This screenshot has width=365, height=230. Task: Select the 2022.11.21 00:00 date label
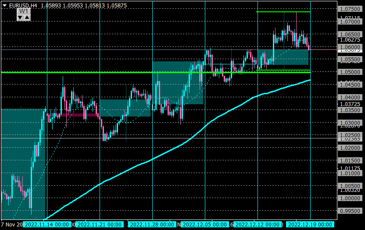point(100,225)
